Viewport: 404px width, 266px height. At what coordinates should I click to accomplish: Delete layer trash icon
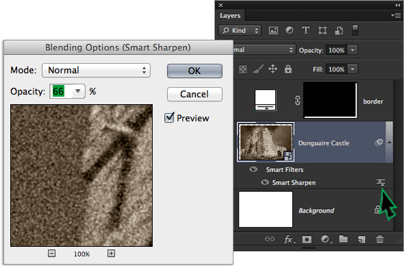tap(379, 239)
